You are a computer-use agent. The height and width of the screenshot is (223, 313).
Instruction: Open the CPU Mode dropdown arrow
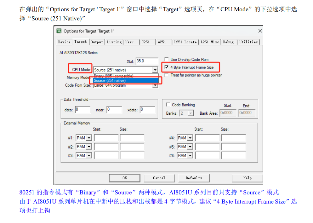point(155,70)
